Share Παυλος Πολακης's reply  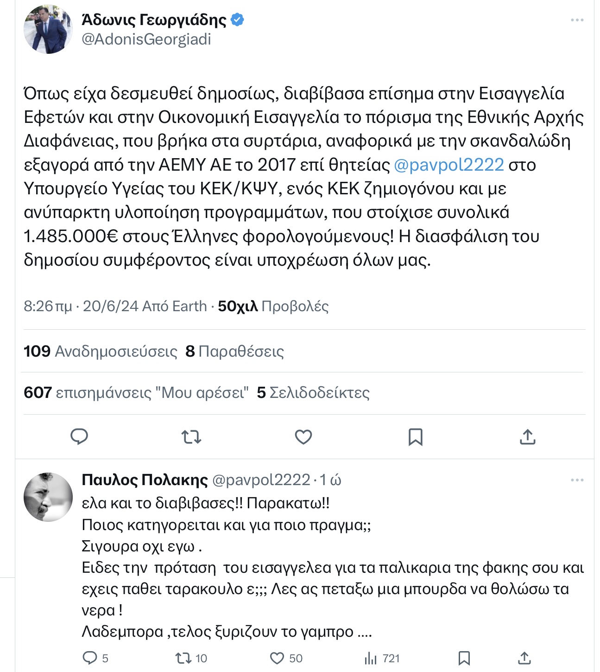pyautogui.click(x=524, y=658)
